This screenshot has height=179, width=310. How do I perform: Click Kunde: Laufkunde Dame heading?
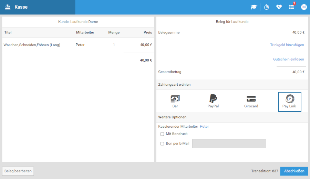[x=78, y=22]
